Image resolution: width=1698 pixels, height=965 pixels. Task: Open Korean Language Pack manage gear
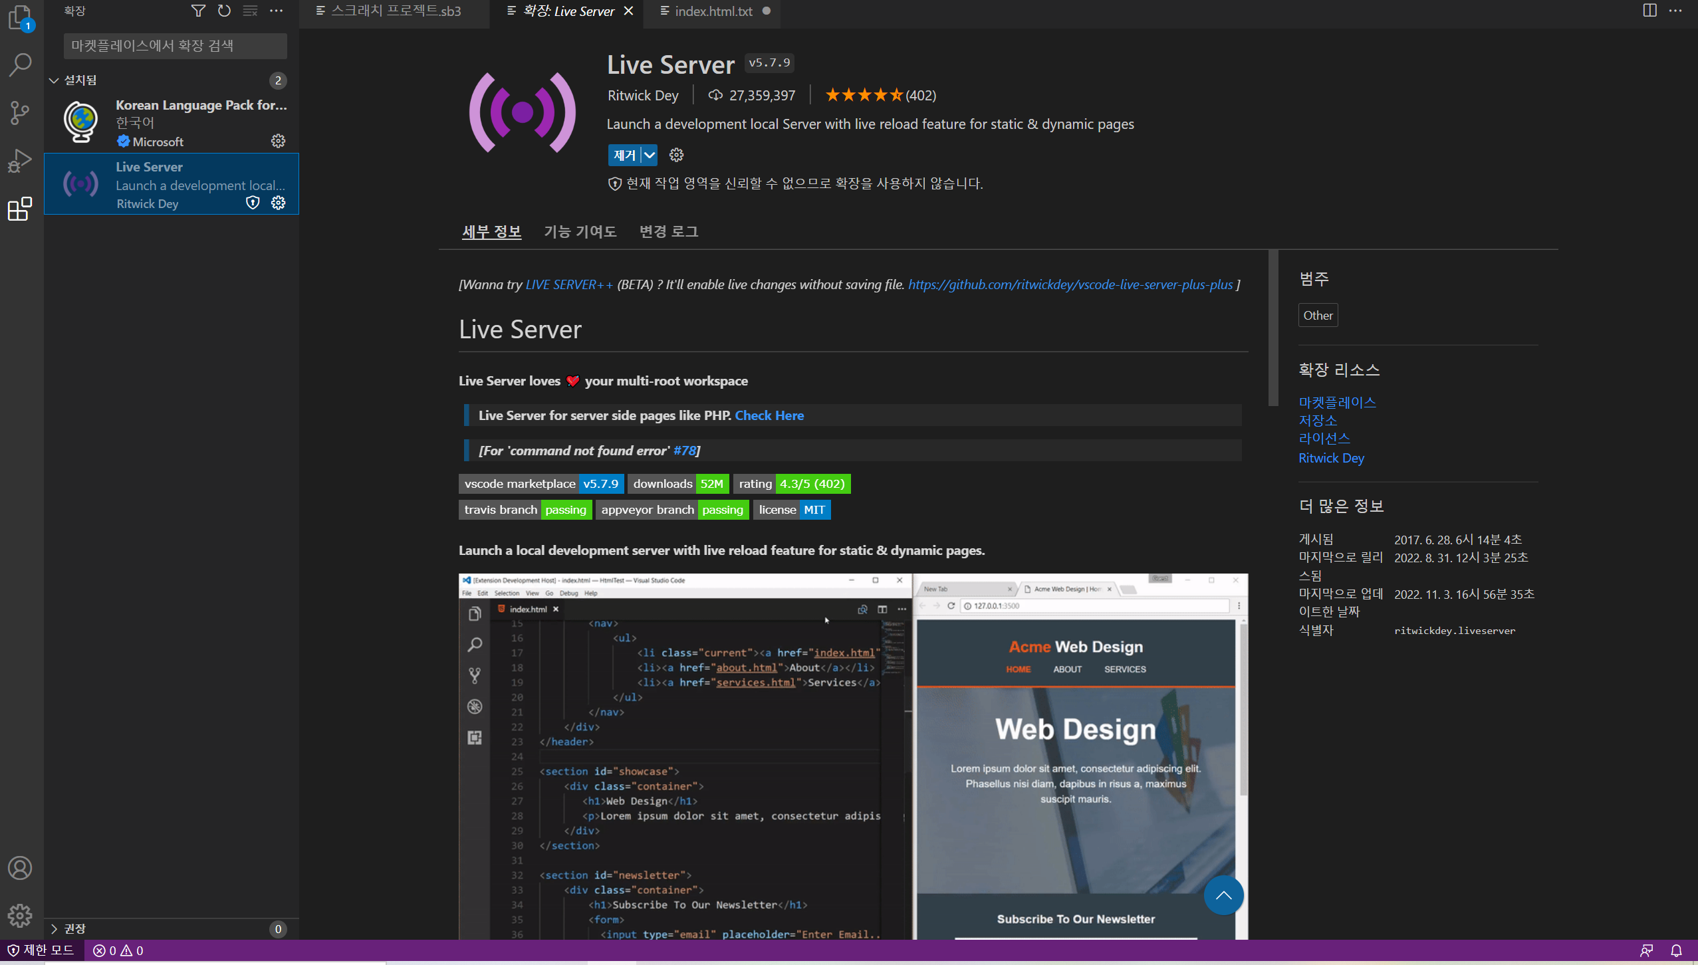(278, 141)
